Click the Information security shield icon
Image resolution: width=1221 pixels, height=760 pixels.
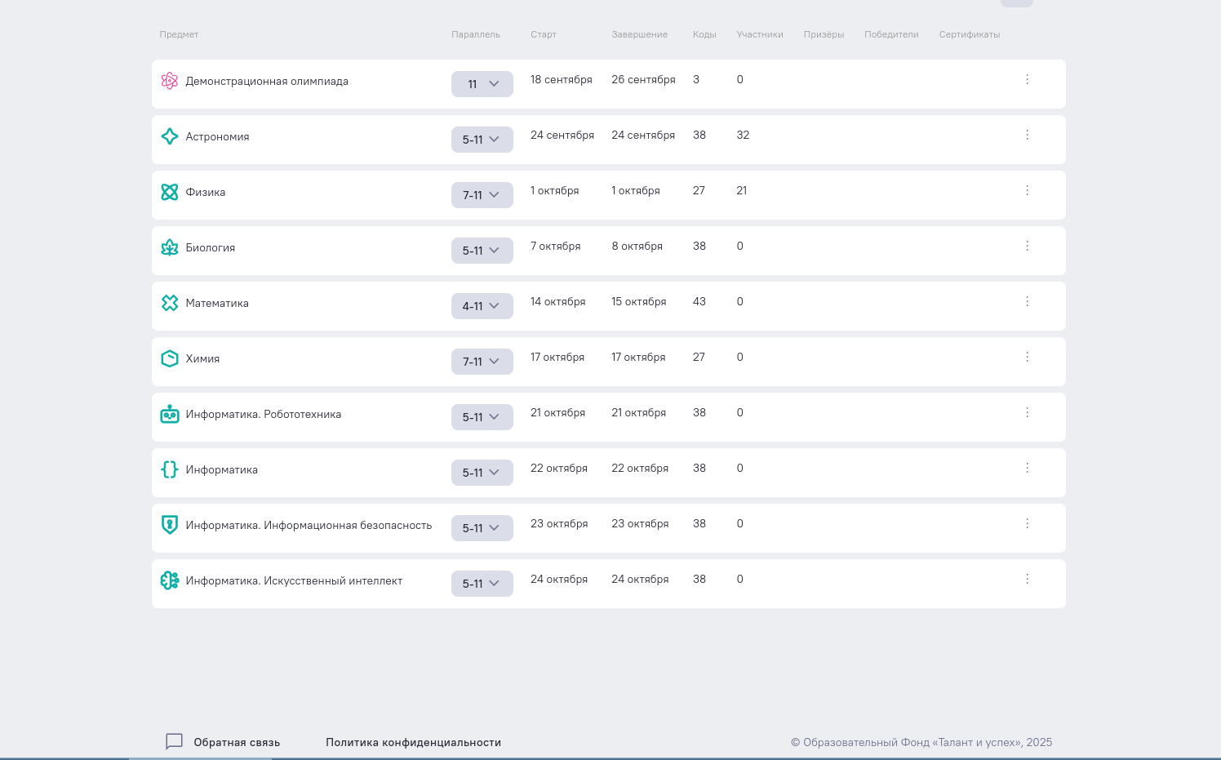tap(169, 525)
